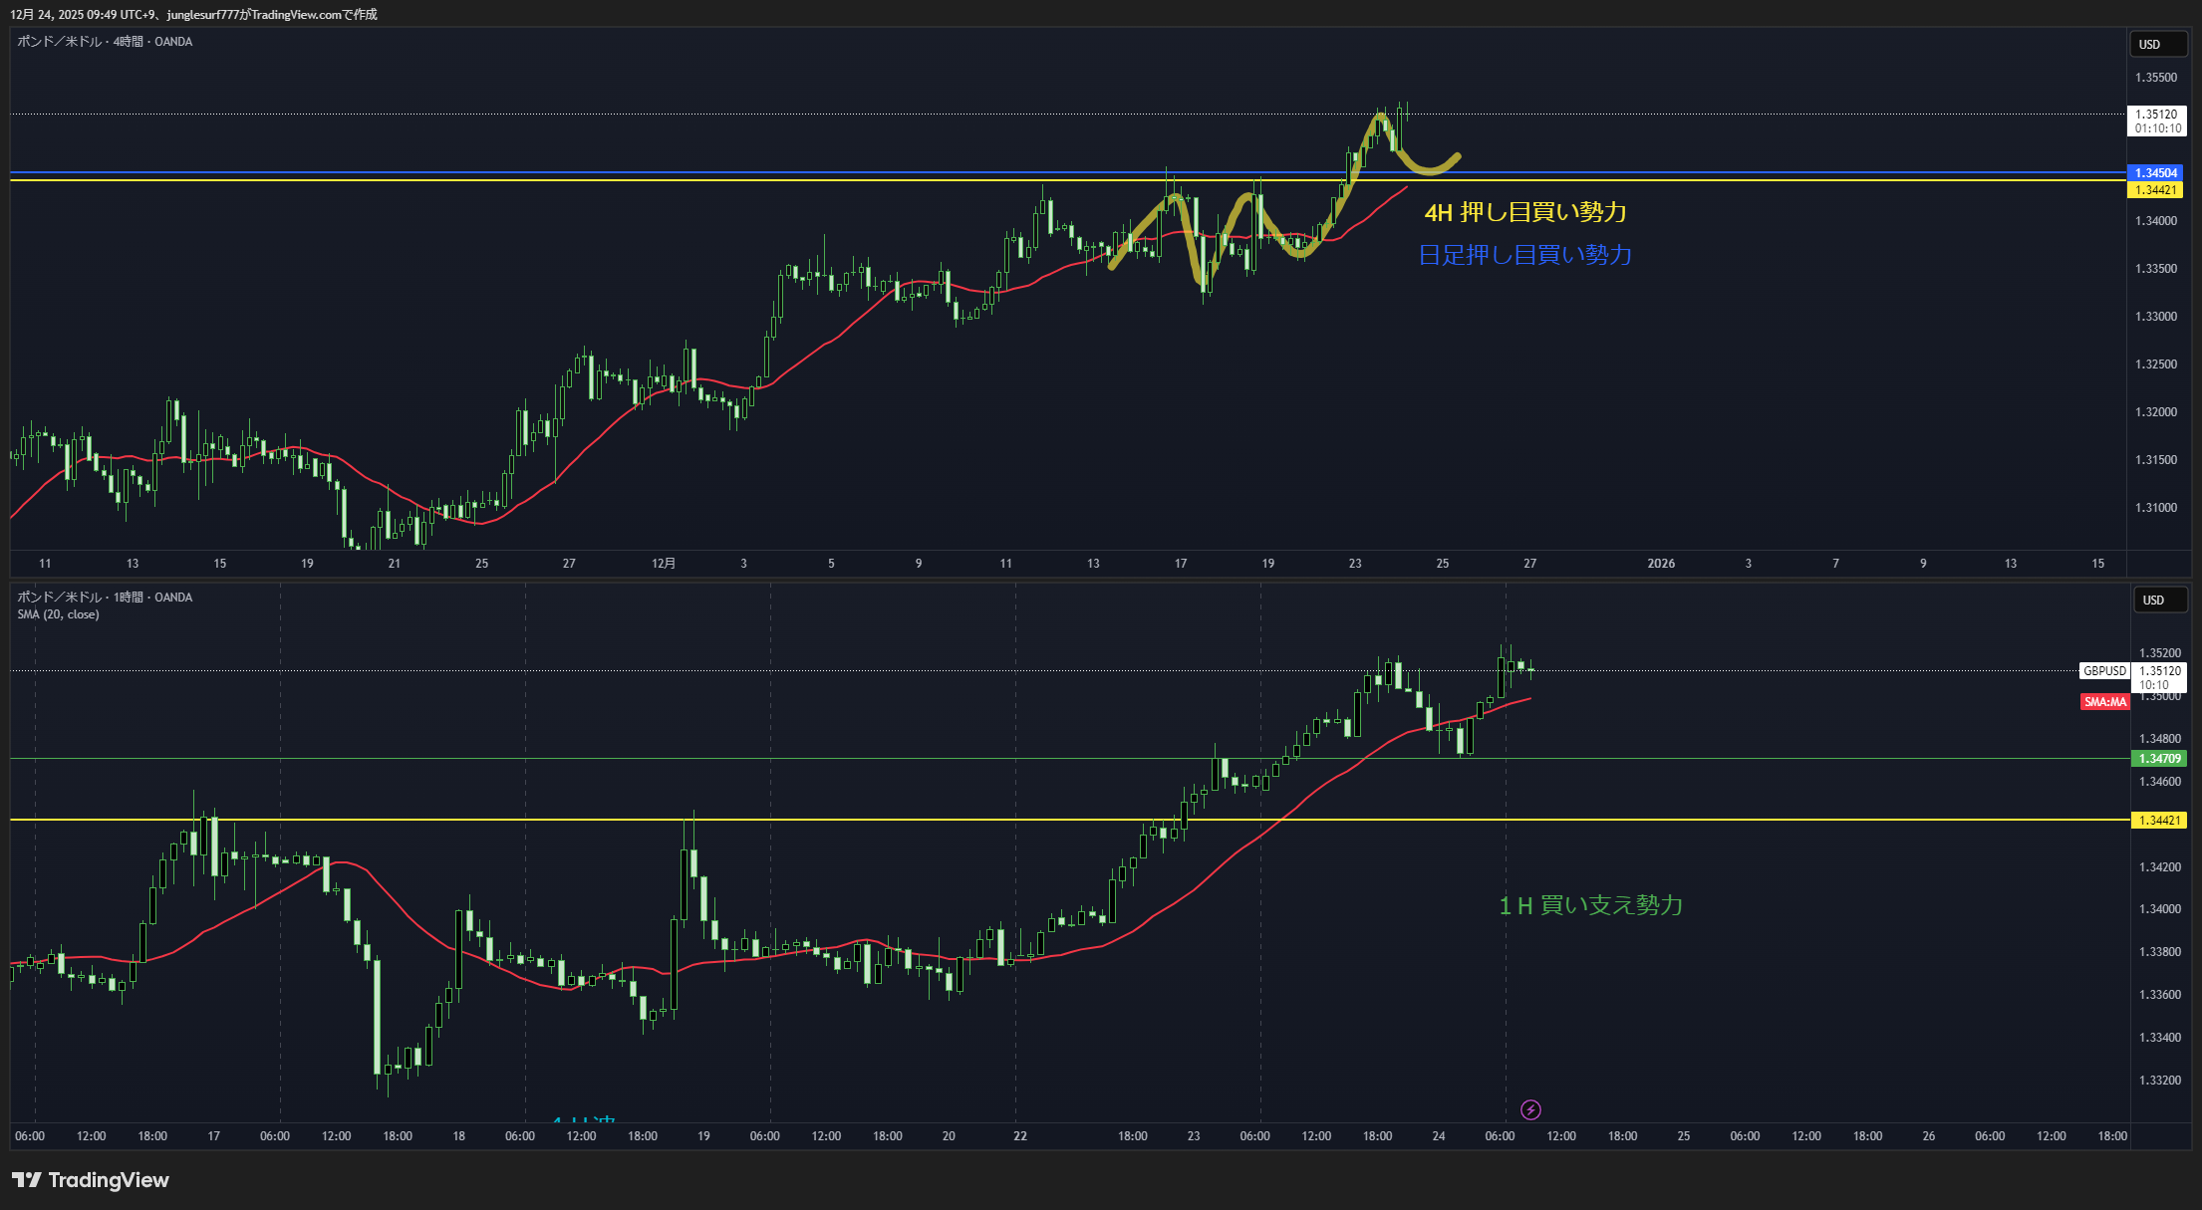Click the yellow 1.34421 label on upper chart
The width and height of the screenshot is (2202, 1210).
(x=2155, y=190)
